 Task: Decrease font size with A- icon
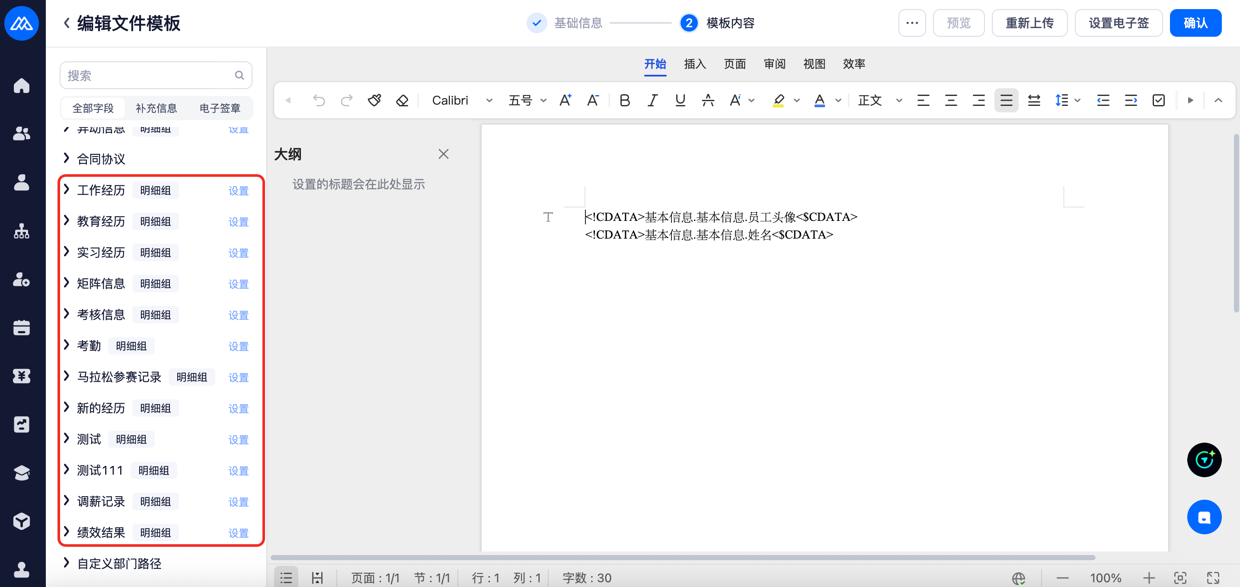pyautogui.click(x=593, y=100)
